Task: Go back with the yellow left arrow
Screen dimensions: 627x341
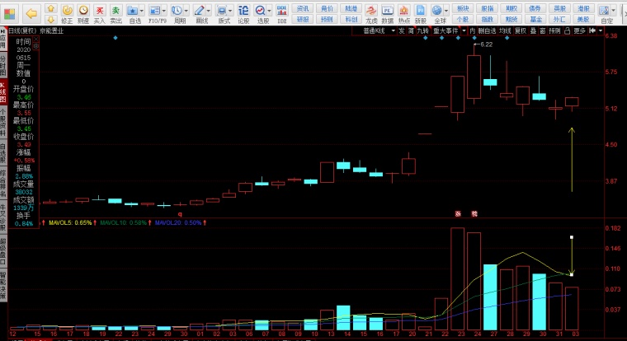Action: 31,13
